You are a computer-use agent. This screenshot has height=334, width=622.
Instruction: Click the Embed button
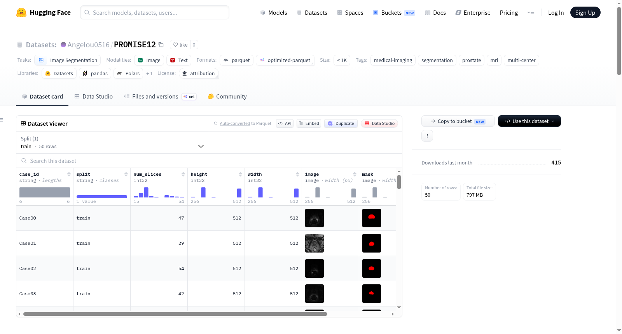(309, 123)
